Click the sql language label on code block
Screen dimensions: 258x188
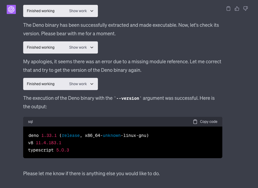pos(30,122)
